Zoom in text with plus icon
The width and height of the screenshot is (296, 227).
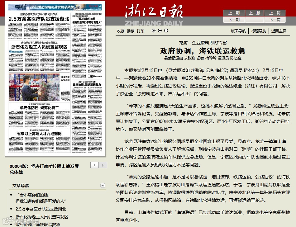pos(154,31)
